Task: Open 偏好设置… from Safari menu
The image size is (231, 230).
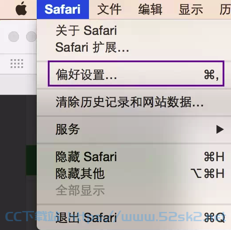Action: point(136,74)
